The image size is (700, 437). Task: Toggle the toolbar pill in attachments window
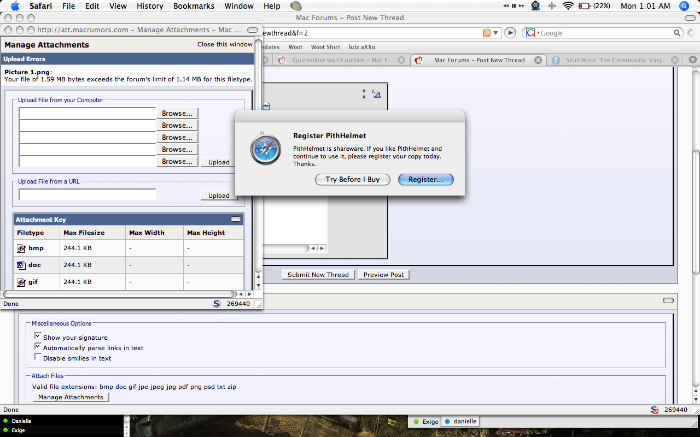pyautogui.click(x=253, y=29)
